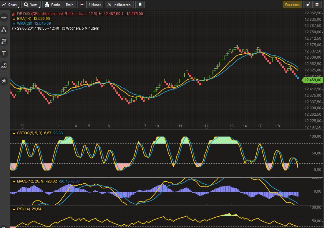Screen dimensions: 324x228
Task: Expand the Wert search dropdown
Action: coord(31,5)
